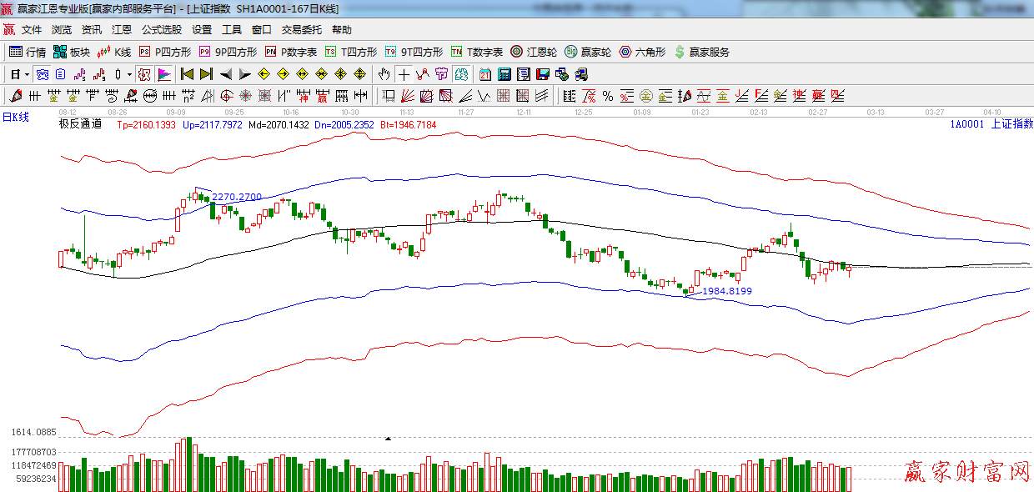Toggle the pressed colorful triangle chart button
Image resolution: width=1034 pixels, height=492 pixels.
163,74
